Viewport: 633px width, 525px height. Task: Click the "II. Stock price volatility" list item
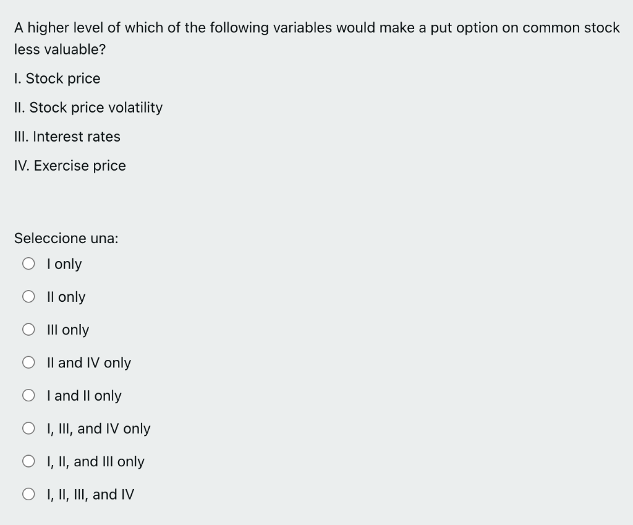(88, 108)
